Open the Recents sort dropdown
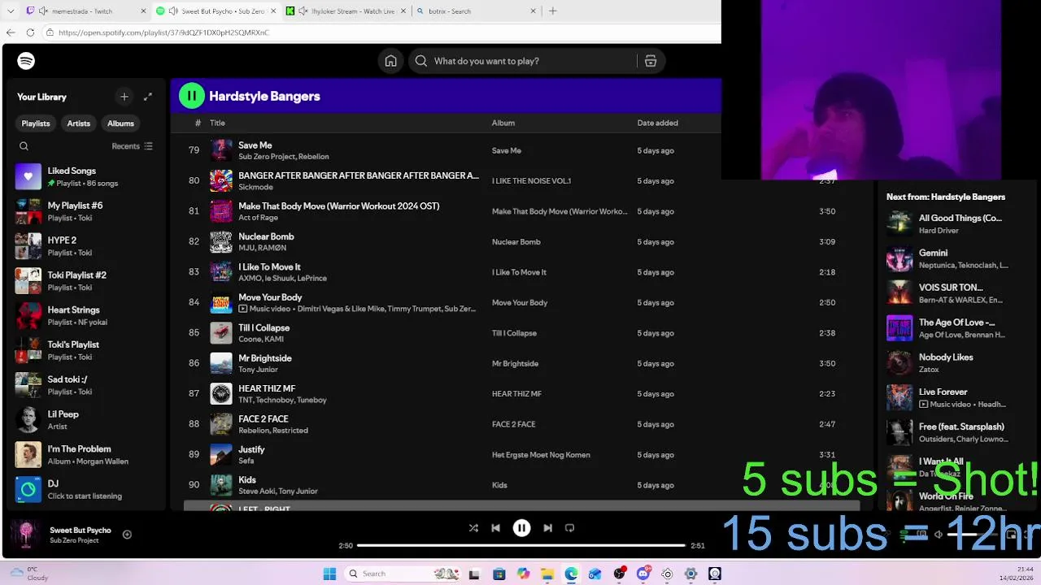The image size is (1041, 585). pyautogui.click(x=132, y=146)
